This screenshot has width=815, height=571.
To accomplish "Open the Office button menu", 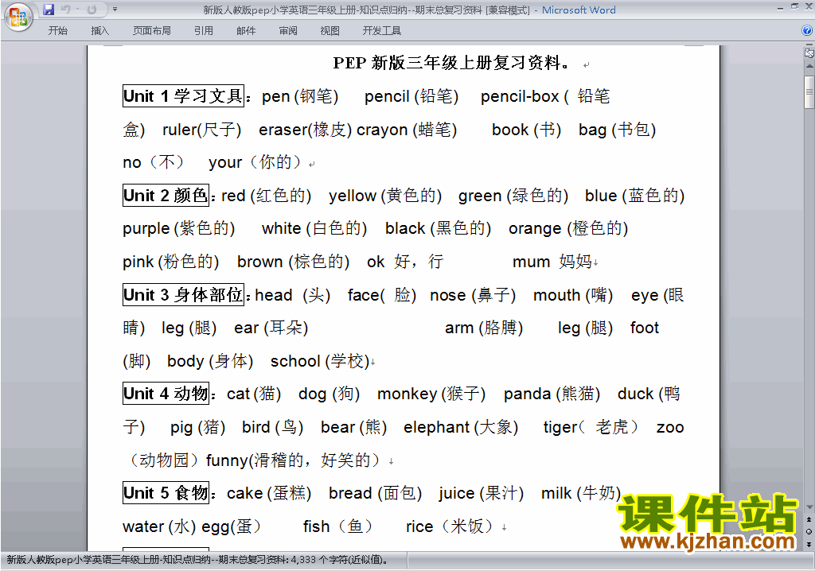I will pos(18,17).
